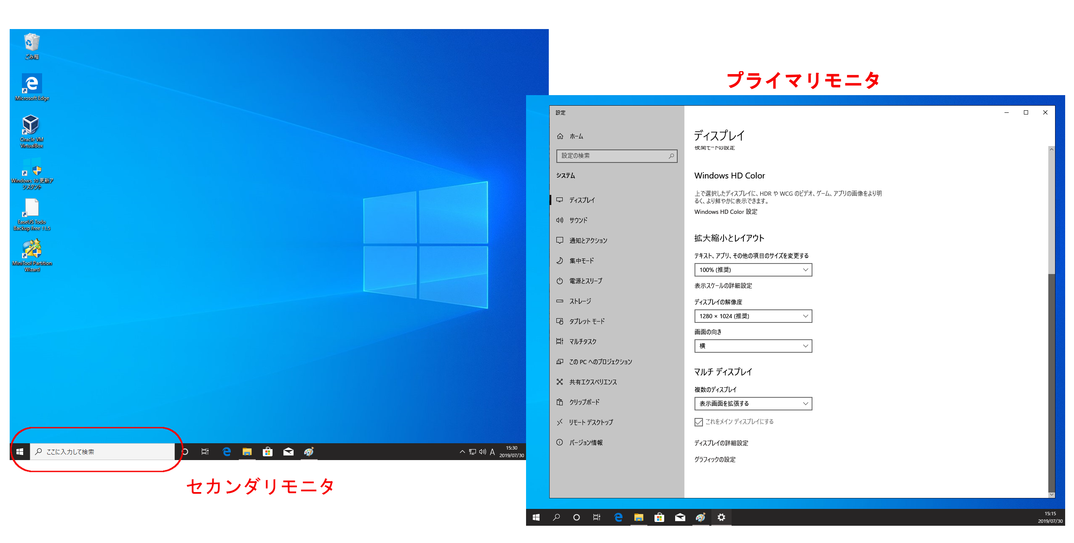Click the settings page vertical scrollbar

(1051, 379)
